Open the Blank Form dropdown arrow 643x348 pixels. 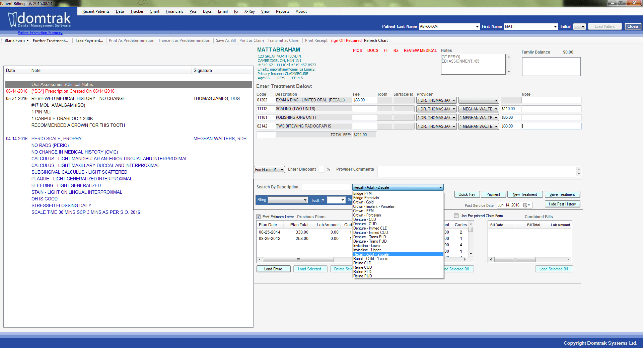[27, 41]
